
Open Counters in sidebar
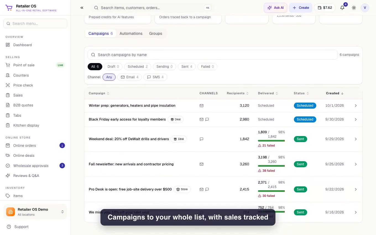[x=35, y=75]
